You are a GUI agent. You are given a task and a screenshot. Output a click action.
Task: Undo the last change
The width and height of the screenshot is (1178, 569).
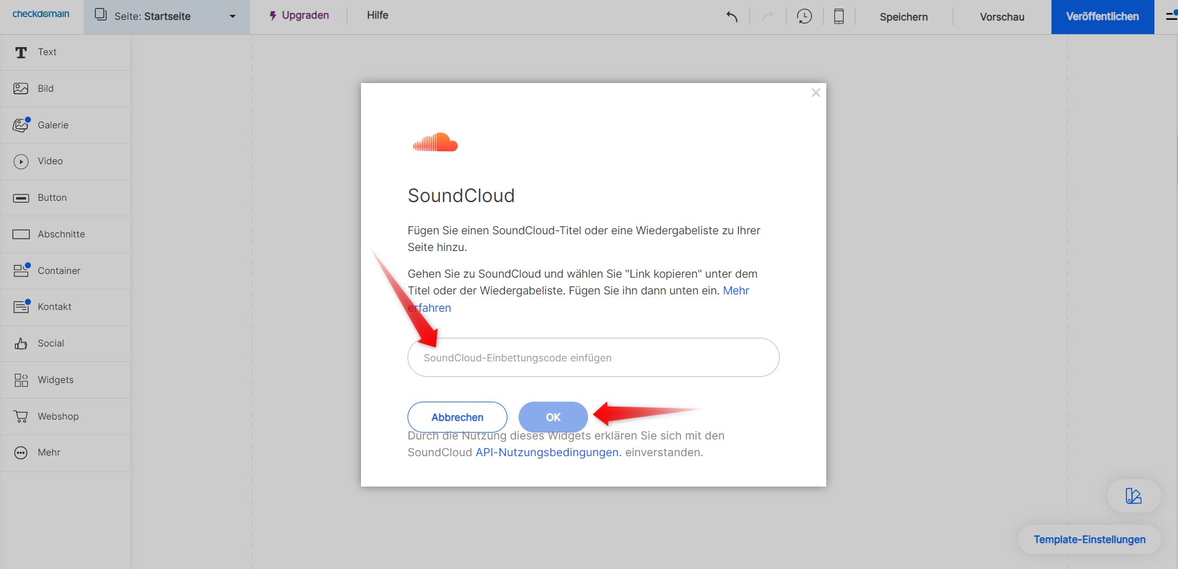[x=731, y=17]
